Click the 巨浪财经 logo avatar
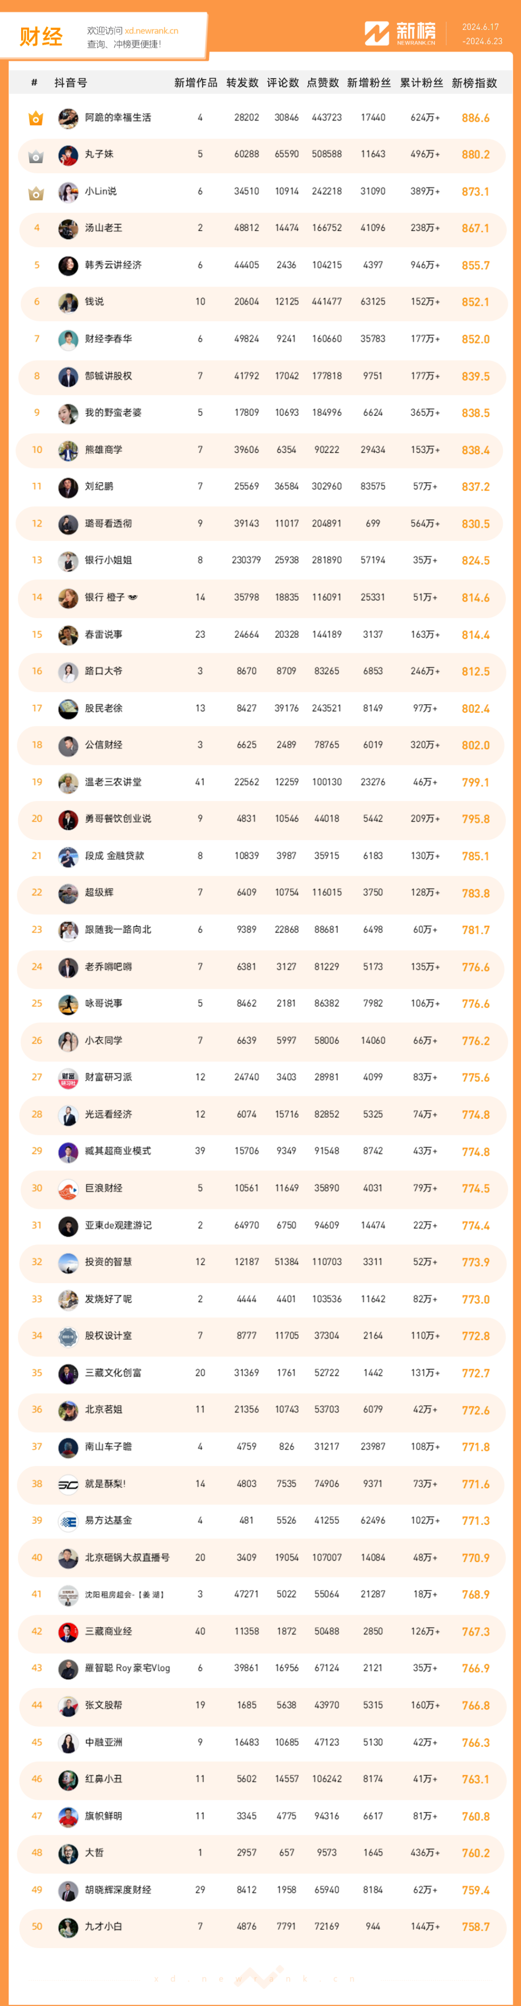 coord(68,1189)
